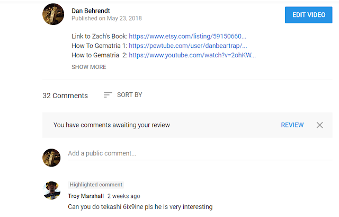The width and height of the screenshot is (339, 217).
Task: Open the Etsy link to Zach's Book
Action: coord(188,37)
